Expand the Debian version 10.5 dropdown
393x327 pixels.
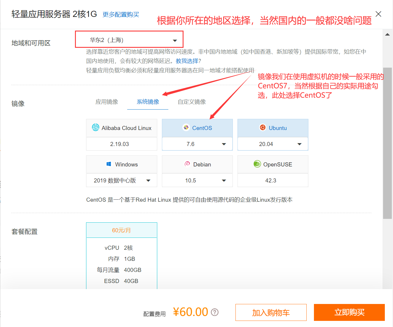(197, 180)
